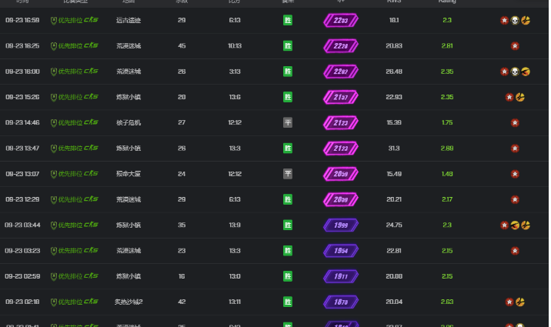
Task: Click the red star MVP badge in the 16:25 match
Action: pyautogui.click(x=515, y=46)
